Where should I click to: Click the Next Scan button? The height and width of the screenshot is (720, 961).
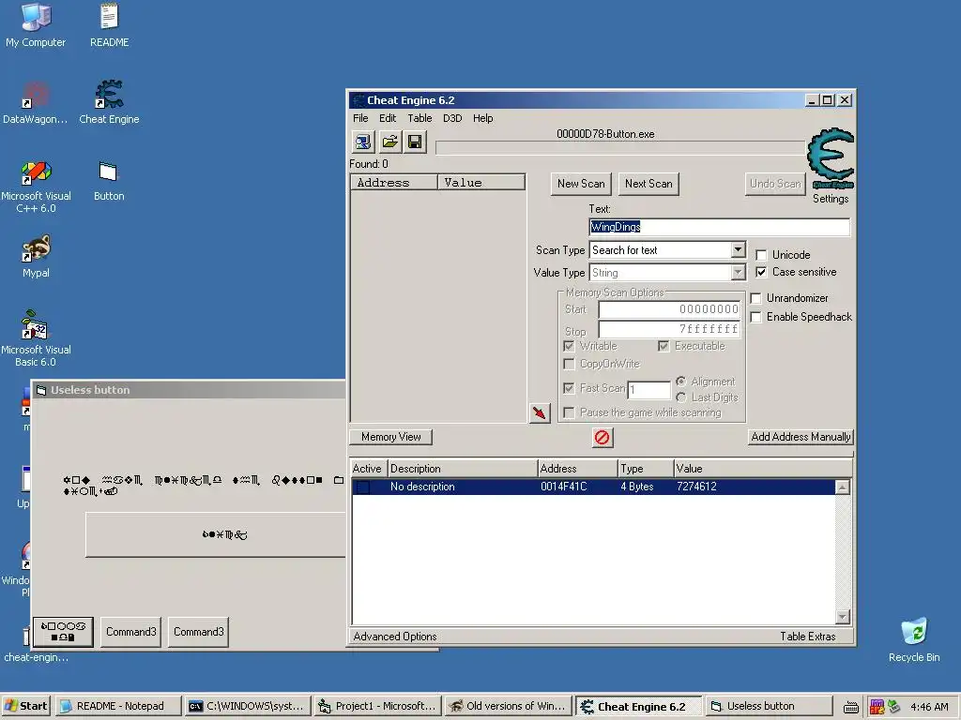648,184
